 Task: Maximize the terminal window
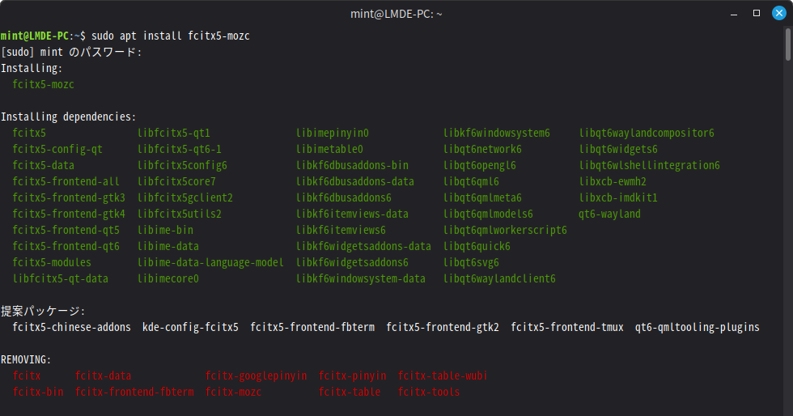[x=757, y=14]
